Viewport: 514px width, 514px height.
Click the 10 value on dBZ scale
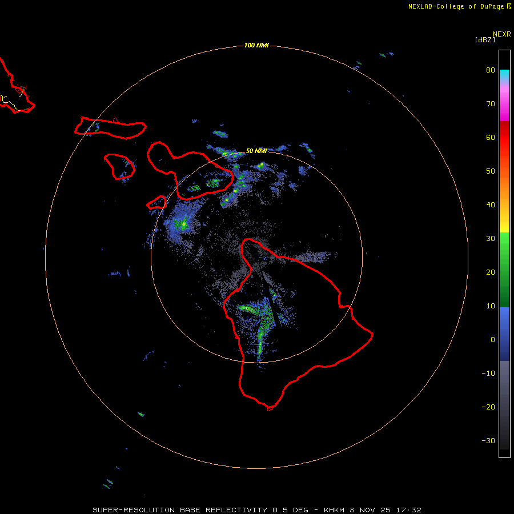point(491,306)
